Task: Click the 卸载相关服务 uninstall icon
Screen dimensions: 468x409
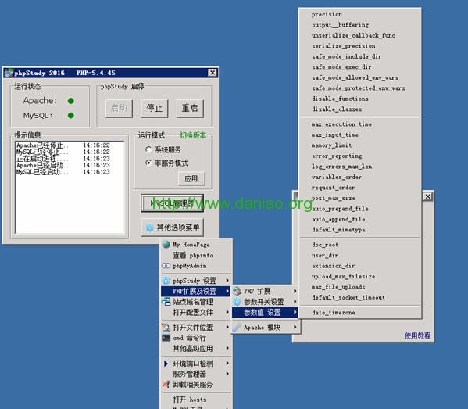Action: pos(166,384)
